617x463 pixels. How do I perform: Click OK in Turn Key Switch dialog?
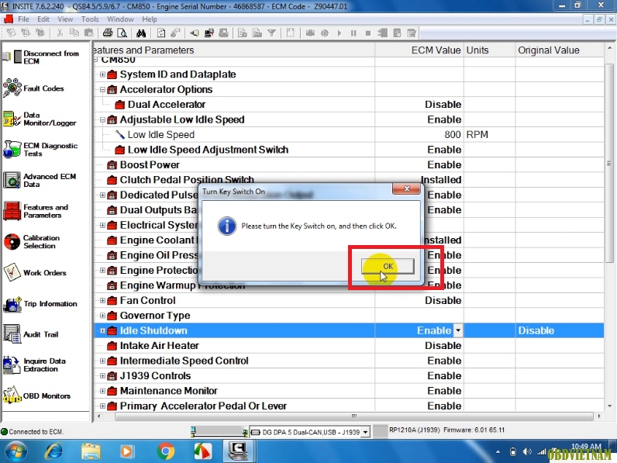coord(388,266)
